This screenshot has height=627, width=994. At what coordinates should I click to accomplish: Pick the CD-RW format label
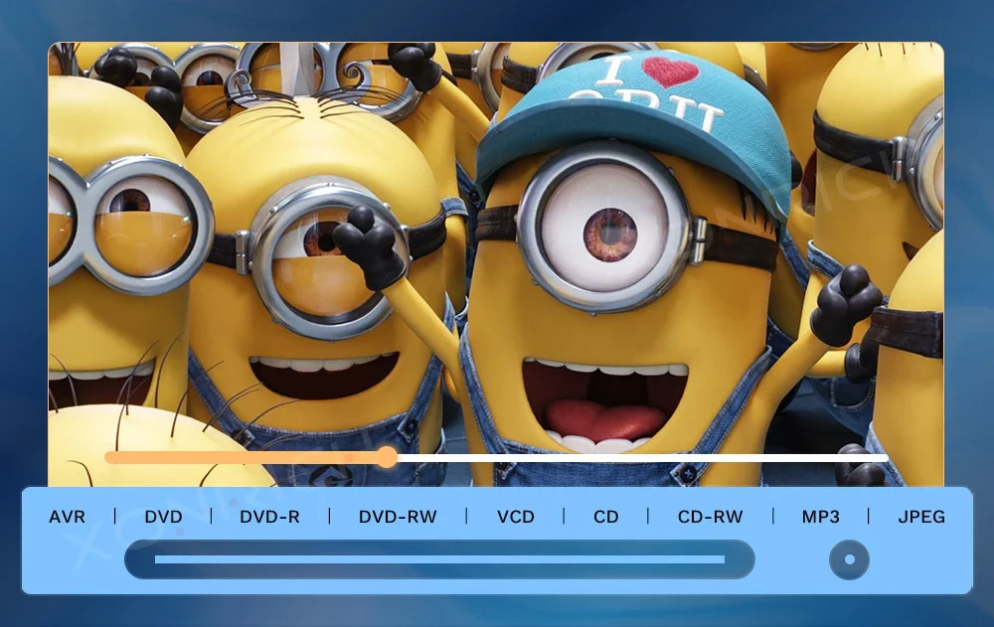pyautogui.click(x=710, y=517)
